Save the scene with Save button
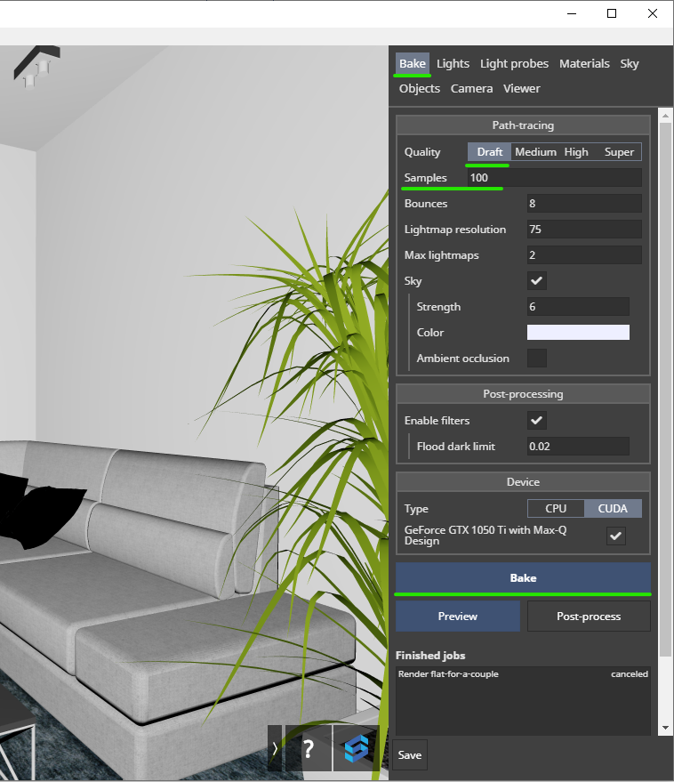The image size is (674, 782). coord(410,755)
